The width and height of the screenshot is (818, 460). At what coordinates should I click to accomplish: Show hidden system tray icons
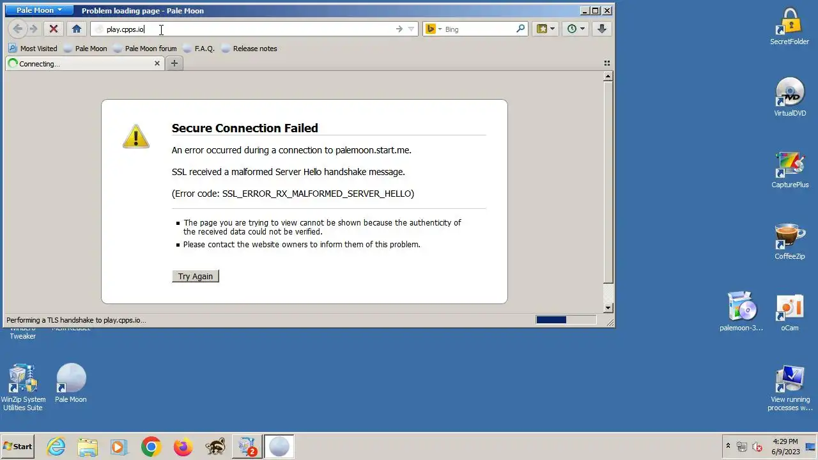728,446
